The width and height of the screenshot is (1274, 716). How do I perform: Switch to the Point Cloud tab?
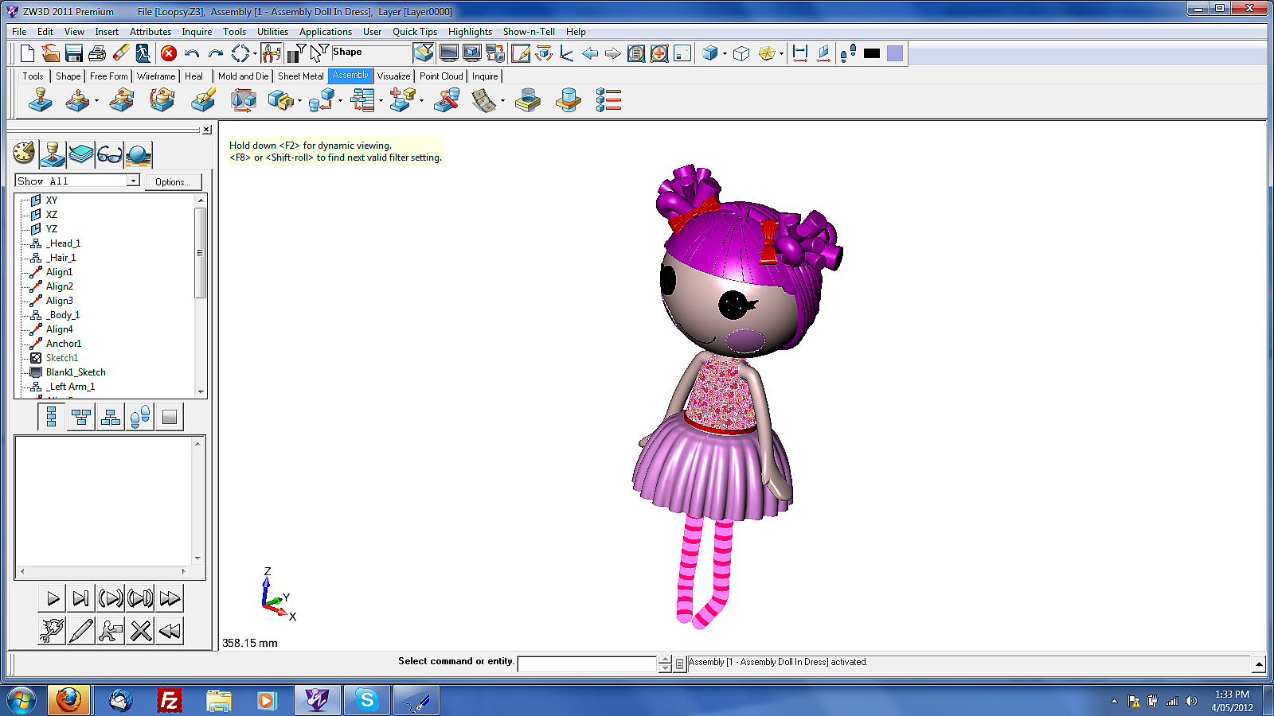pyautogui.click(x=441, y=76)
